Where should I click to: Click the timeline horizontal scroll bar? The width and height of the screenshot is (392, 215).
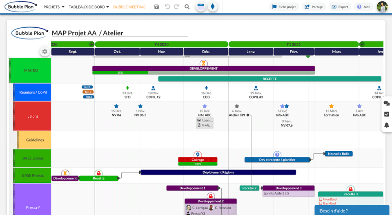point(187,57)
